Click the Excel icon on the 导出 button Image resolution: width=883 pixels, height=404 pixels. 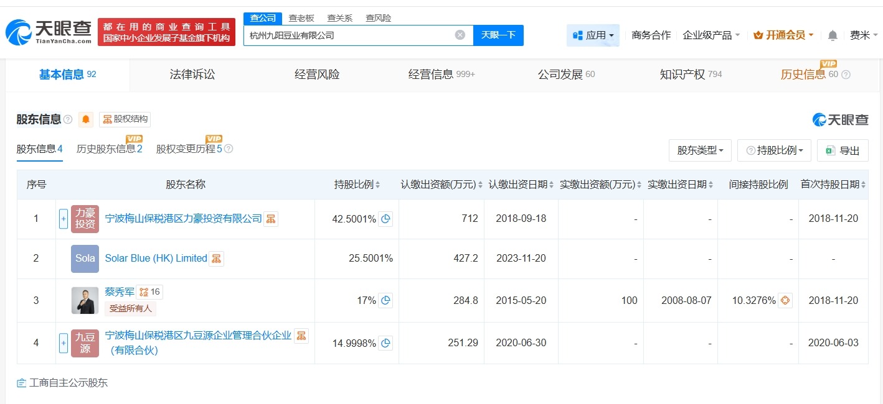tap(830, 150)
